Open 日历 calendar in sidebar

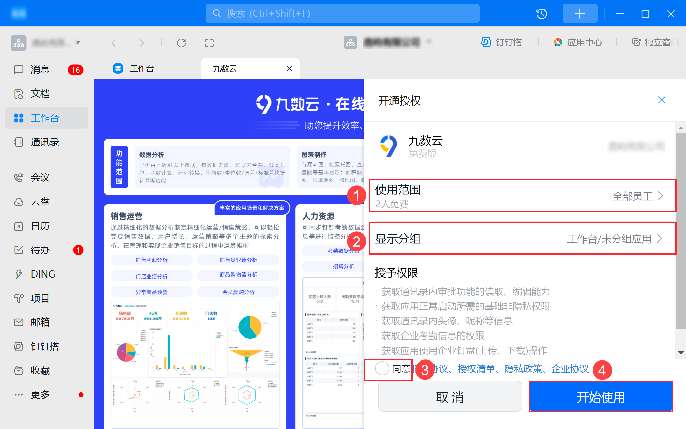40,226
